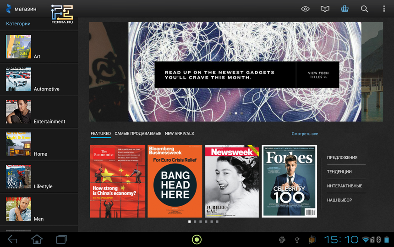Image resolution: width=394 pixels, height=247 pixels.
Task: Open the Entertainment category
Action: [x=39, y=112]
